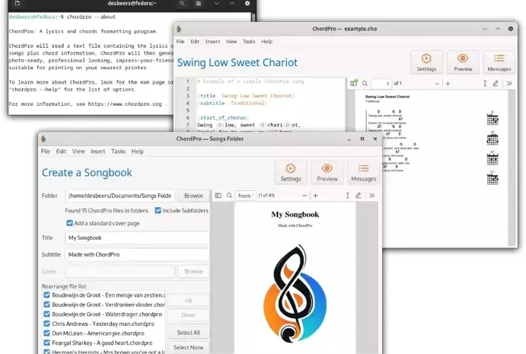Open Tasks menu in Songs Folder window

point(118,151)
